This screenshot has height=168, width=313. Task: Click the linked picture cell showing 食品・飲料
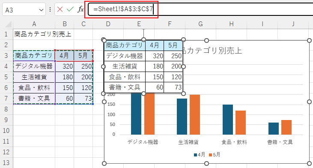pos(125,77)
